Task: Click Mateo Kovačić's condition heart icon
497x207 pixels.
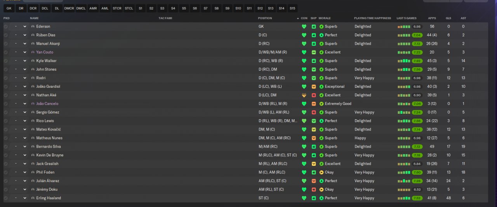Action: coord(304,129)
